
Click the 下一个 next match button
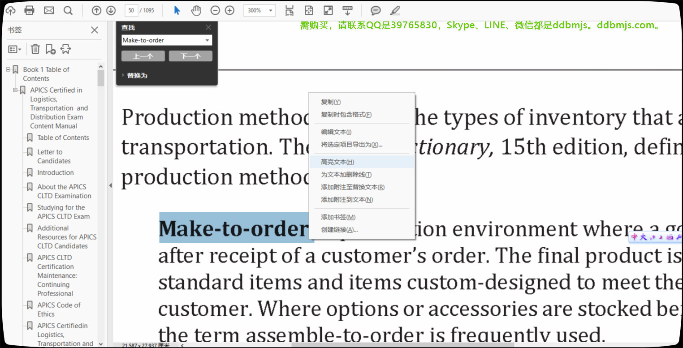[190, 56]
